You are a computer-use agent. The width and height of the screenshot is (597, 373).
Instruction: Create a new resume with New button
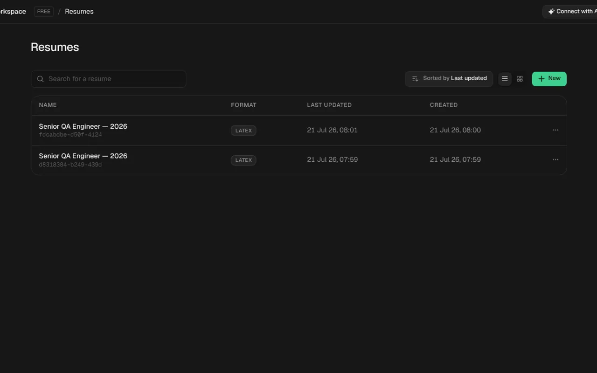click(x=549, y=79)
